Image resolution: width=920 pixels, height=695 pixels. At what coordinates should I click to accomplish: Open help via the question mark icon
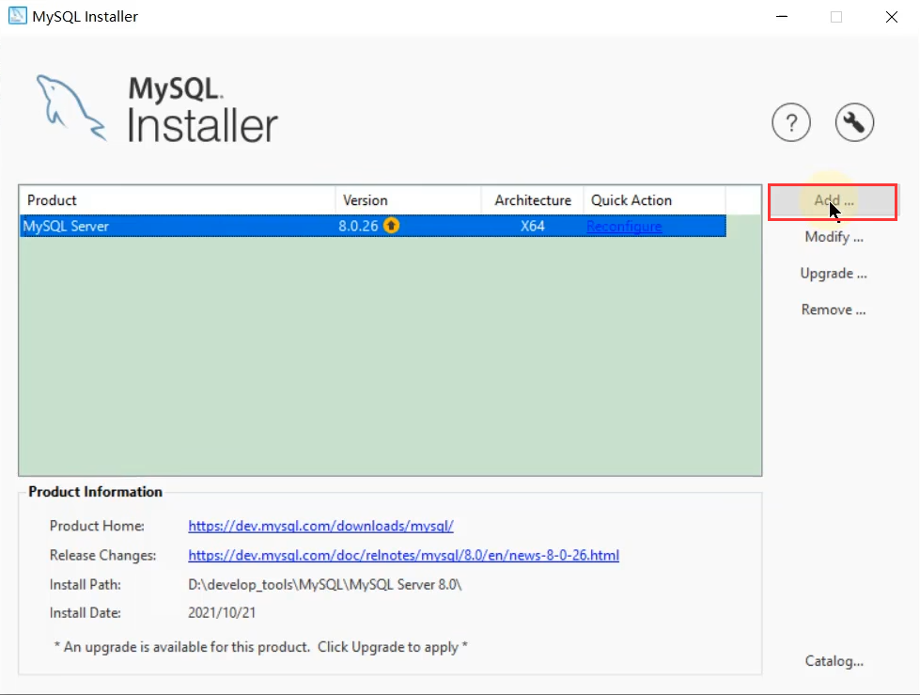pos(791,122)
